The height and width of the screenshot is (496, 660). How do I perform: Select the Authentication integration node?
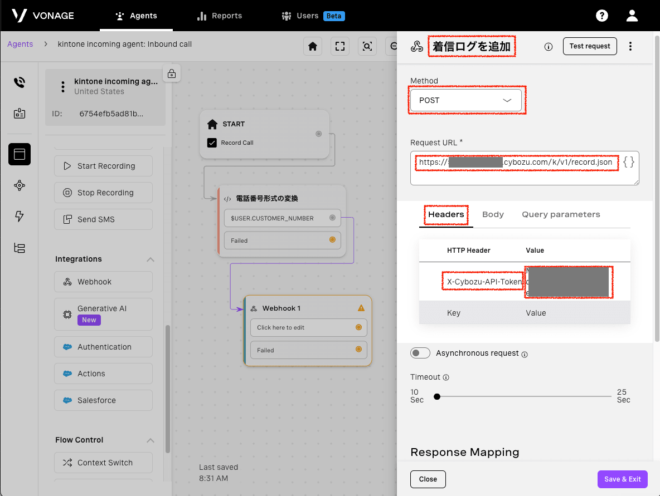click(103, 347)
